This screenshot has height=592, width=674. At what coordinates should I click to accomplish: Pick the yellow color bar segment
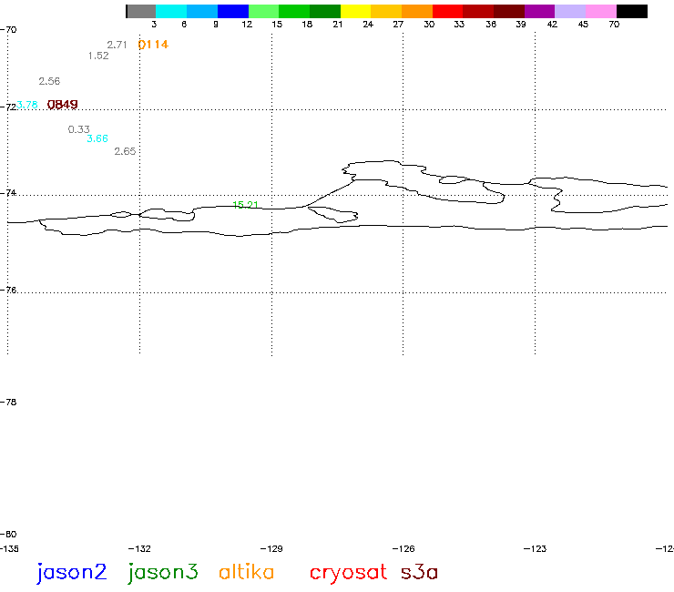click(x=355, y=11)
